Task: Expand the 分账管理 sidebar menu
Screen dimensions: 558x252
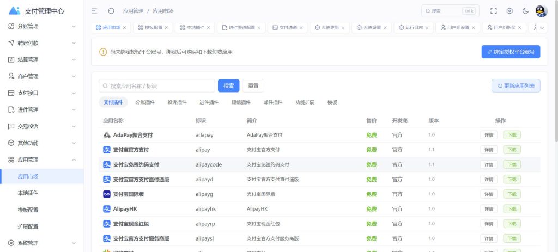Action: pos(74,26)
